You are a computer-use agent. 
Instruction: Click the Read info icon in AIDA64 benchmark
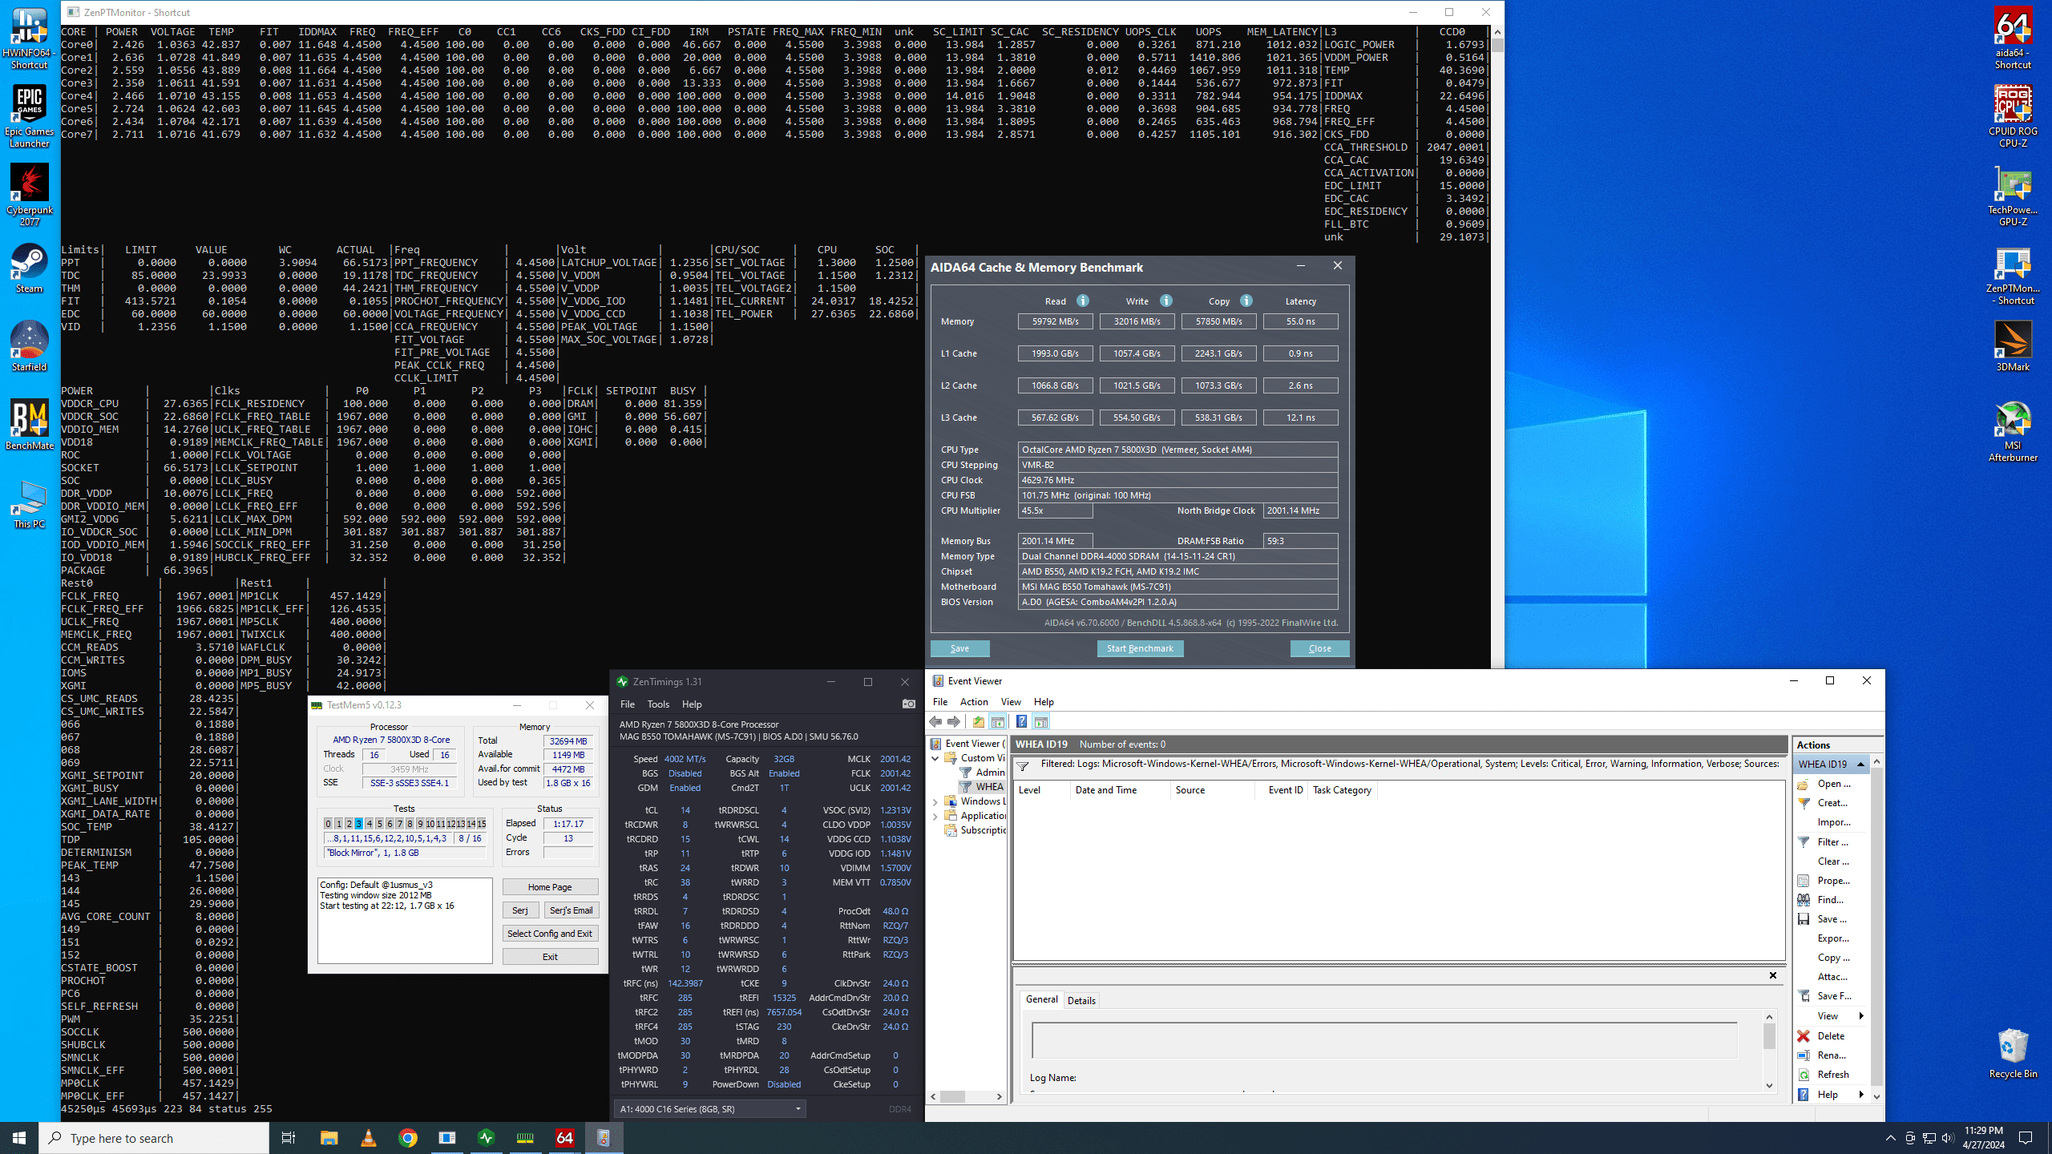[1083, 301]
